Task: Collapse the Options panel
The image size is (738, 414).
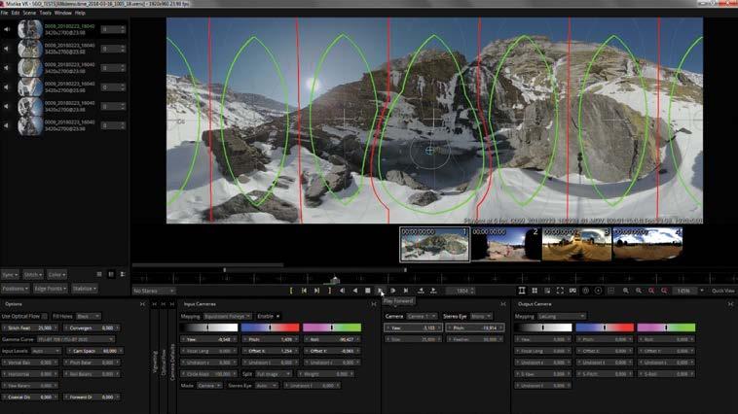Action: (142, 304)
